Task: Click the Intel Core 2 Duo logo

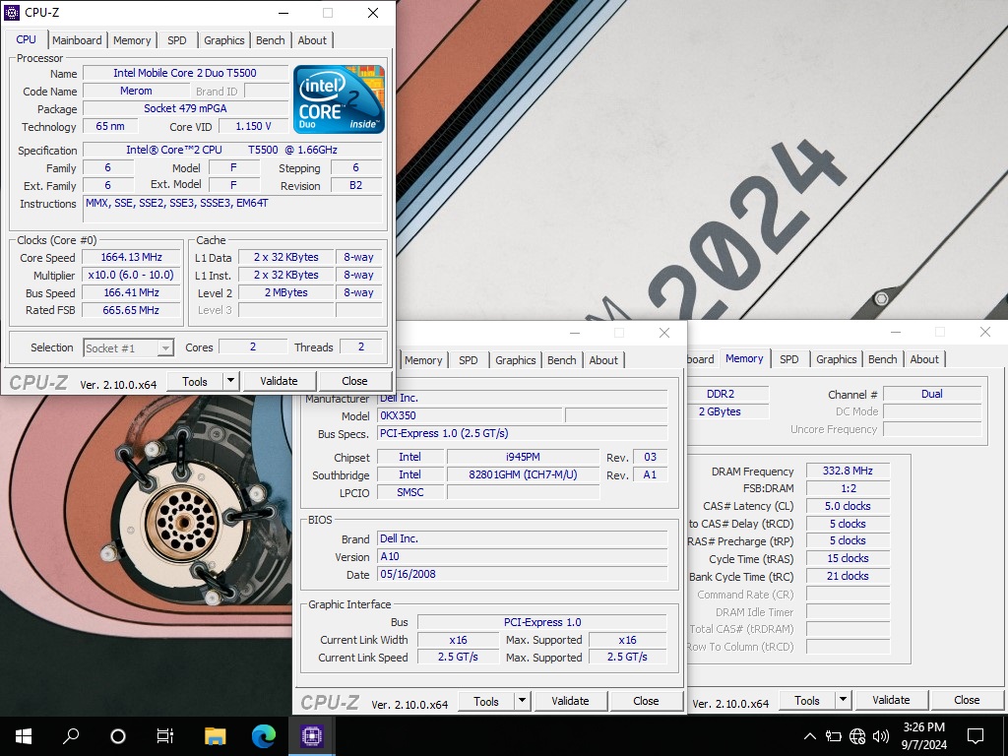Action: click(339, 99)
